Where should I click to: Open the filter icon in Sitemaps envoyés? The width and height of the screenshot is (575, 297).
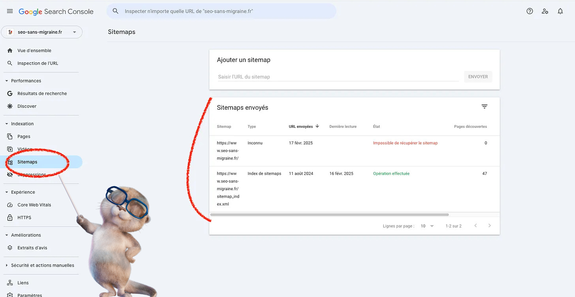point(485,107)
